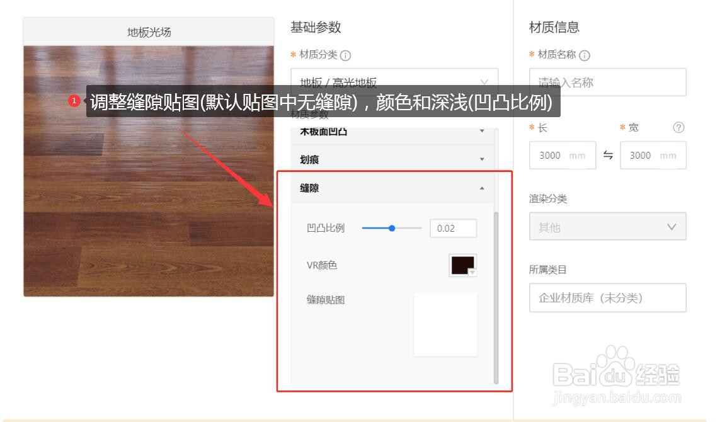This screenshot has width=720, height=422.
Task: Click the 所属类目 field 企业材质库（未分类）
Action: tap(607, 298)
